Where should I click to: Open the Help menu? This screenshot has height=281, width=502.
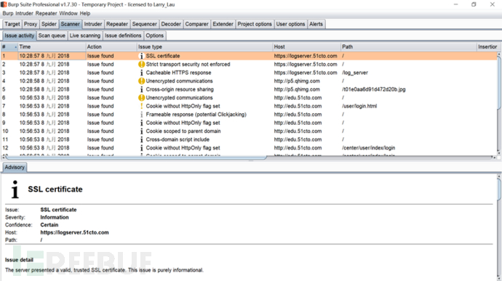click(85, 13)
